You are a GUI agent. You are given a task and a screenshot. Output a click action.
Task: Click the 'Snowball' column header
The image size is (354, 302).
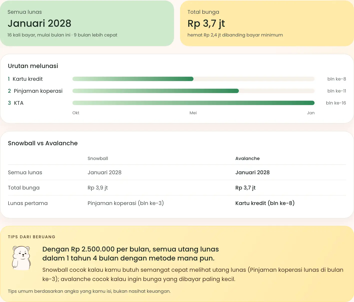click(x=98, y=158)
